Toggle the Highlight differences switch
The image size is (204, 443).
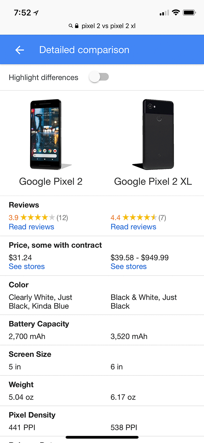[99, 77]
